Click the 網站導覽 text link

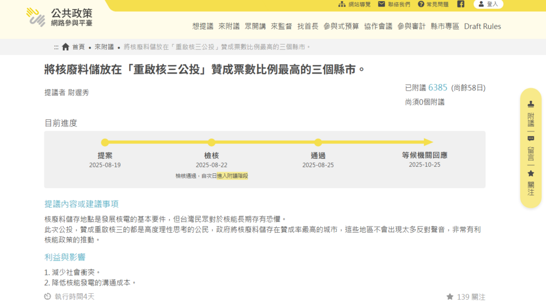[x=360, y=4]
